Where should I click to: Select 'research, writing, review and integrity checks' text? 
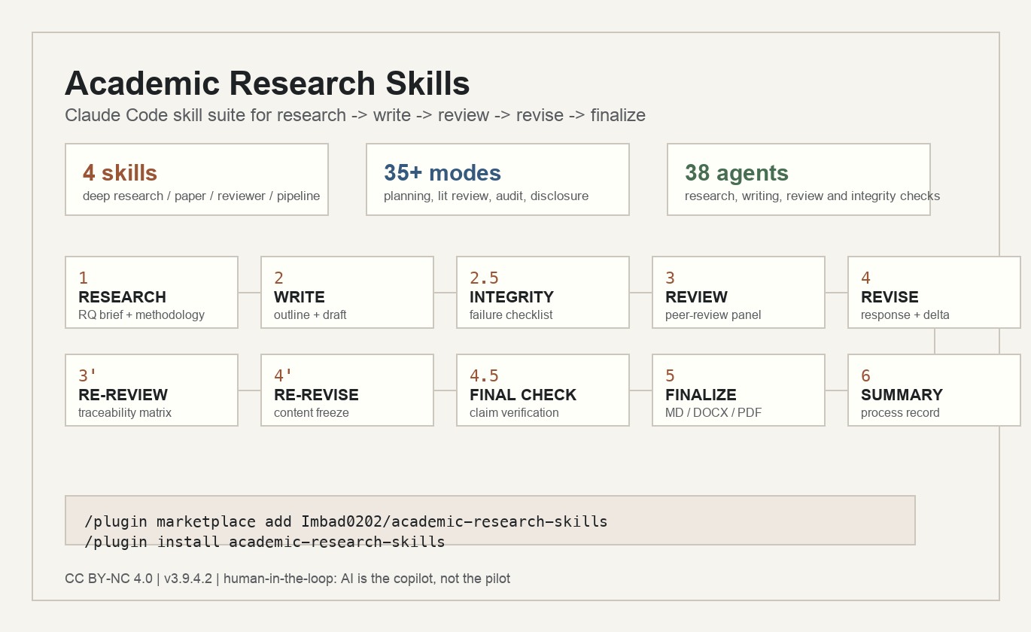(x=812, y=196)
